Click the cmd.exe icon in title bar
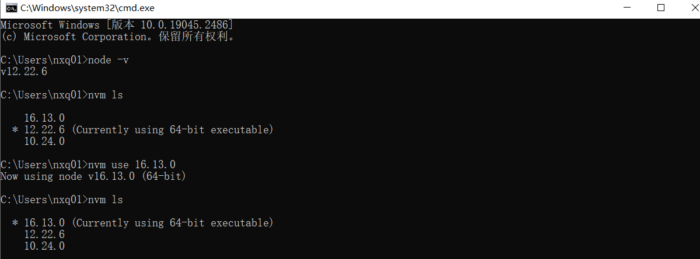700x259 pixels. click(x=10, y=8)
